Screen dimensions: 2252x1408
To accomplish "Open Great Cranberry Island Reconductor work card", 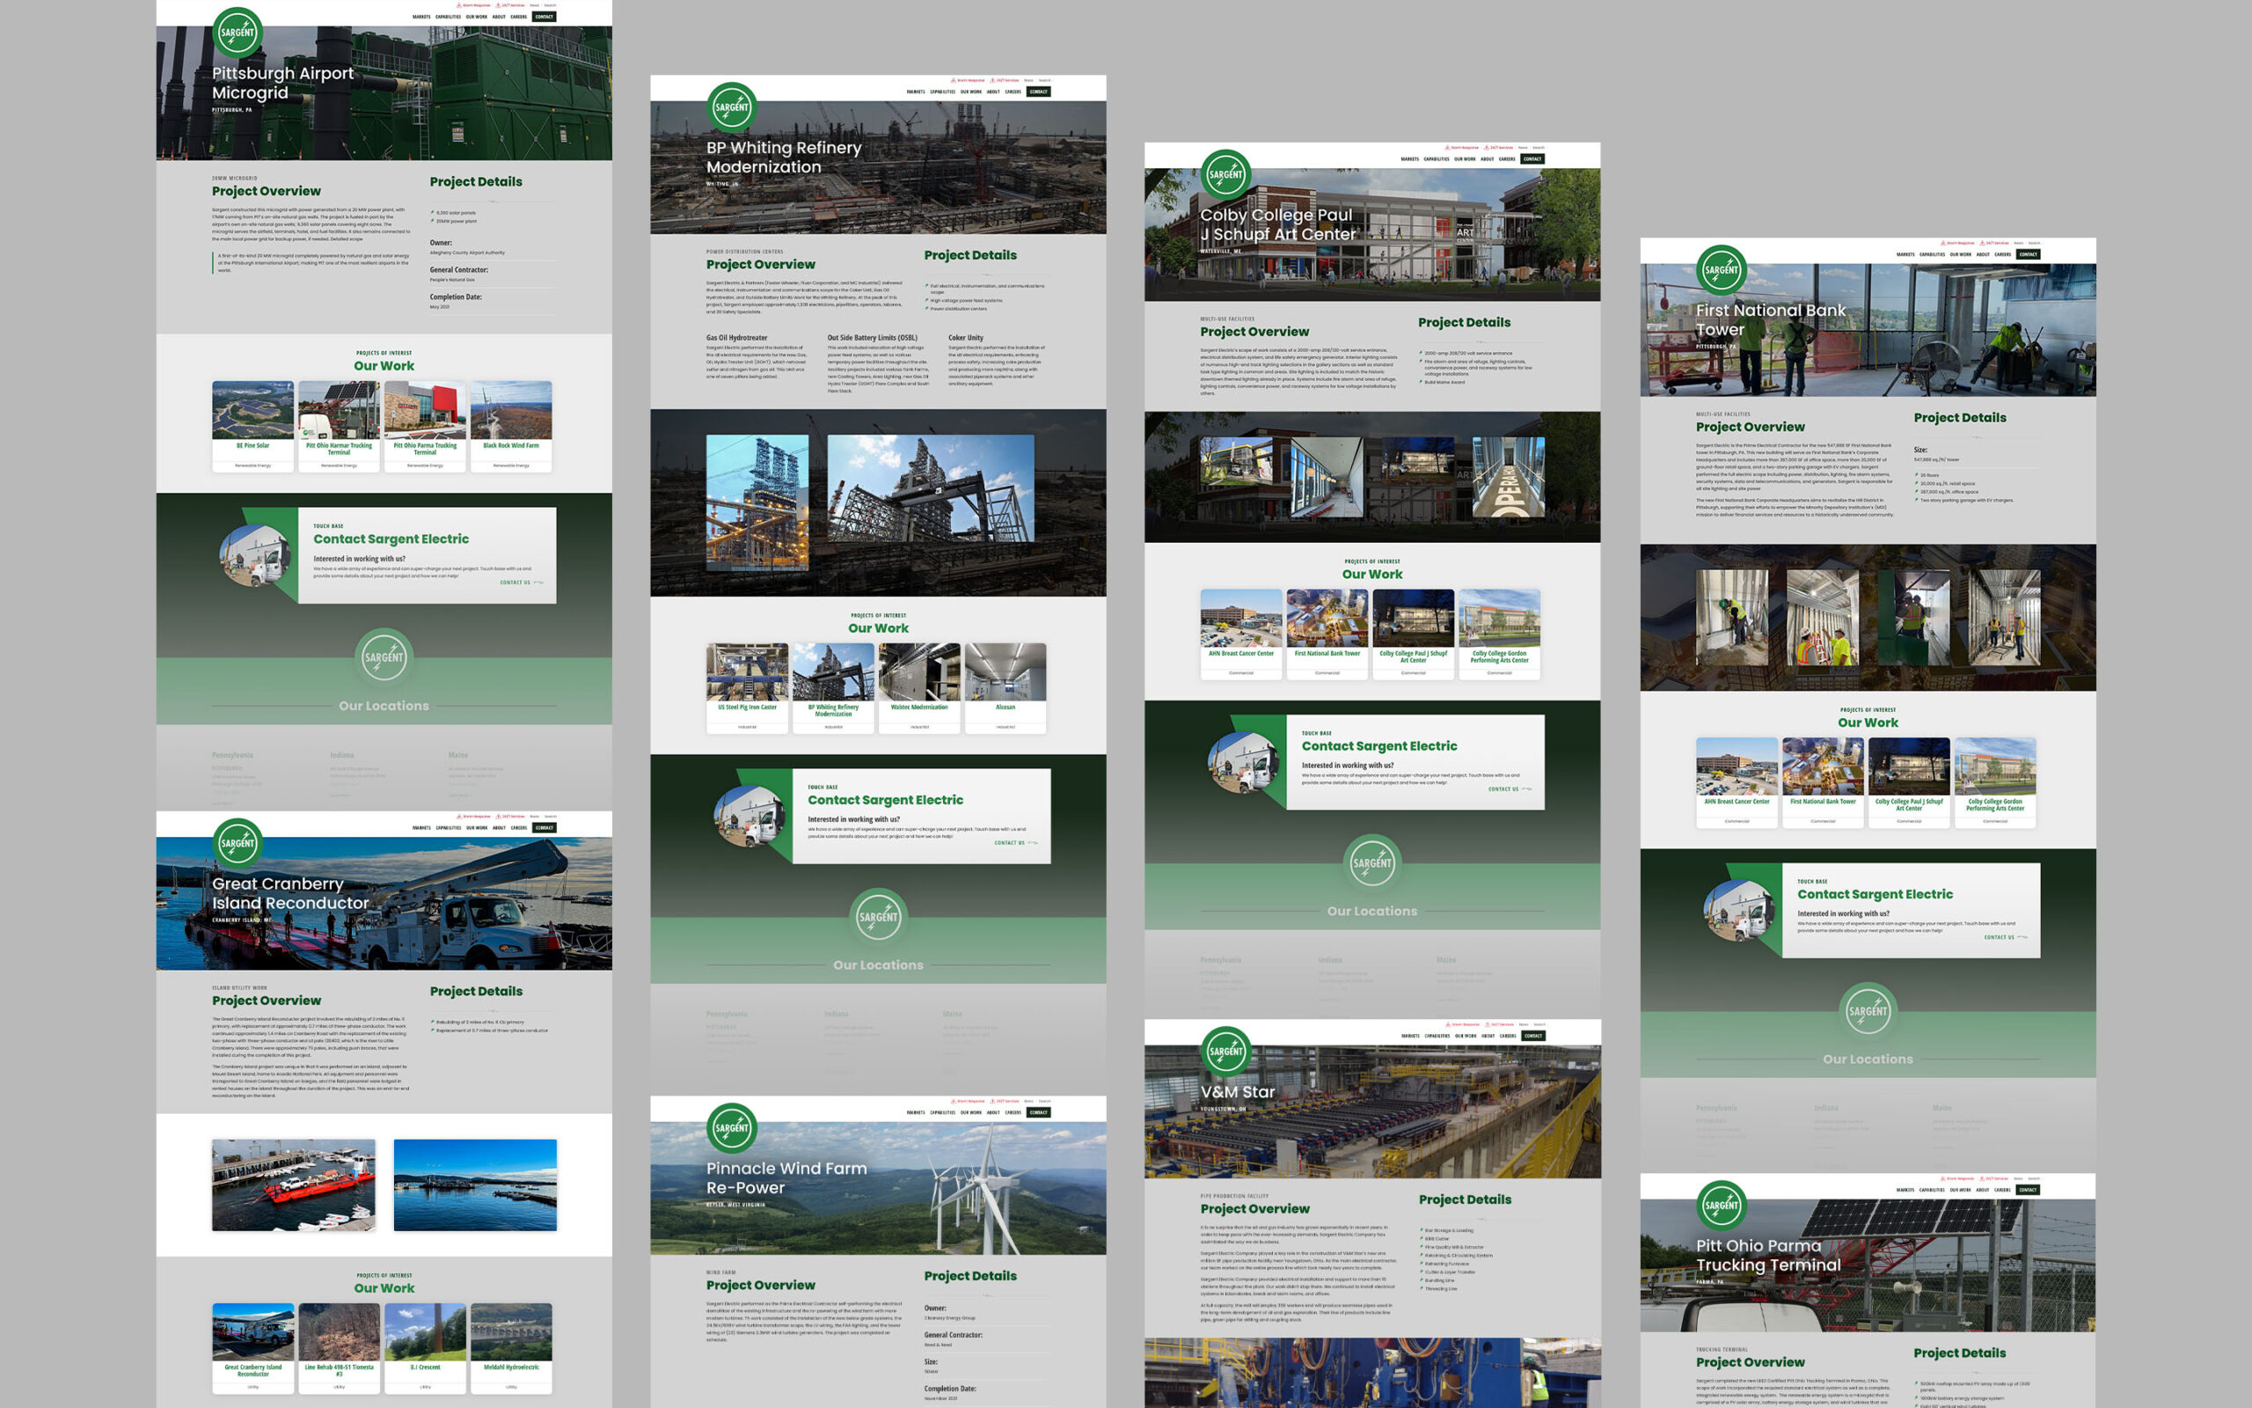I will pyautogui.click(x=253, y=1347).
